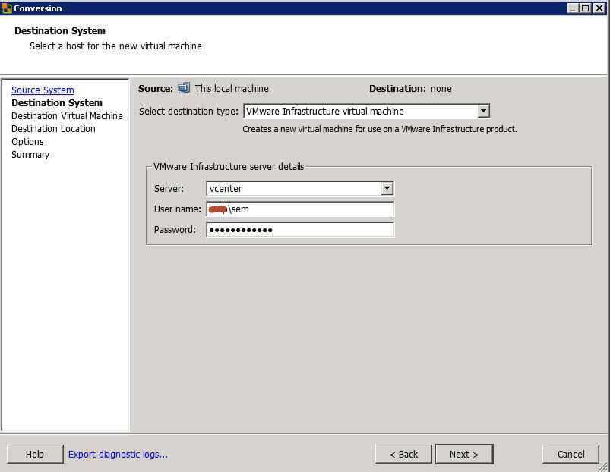610x472 pixels.
Task: Open the Destination Location step
Action: [x=53, y=129]
